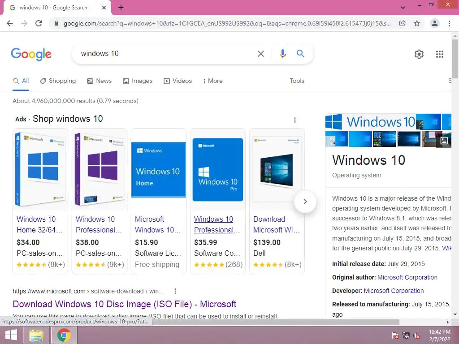459x344 pixels.
Task: Click Software Co... seller under $35.99
Action: click(x=217, y=254)
